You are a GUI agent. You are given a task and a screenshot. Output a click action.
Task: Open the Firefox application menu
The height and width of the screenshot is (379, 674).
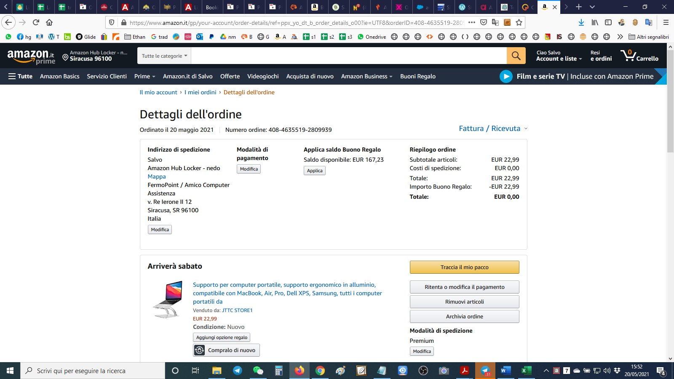(666, 22)
